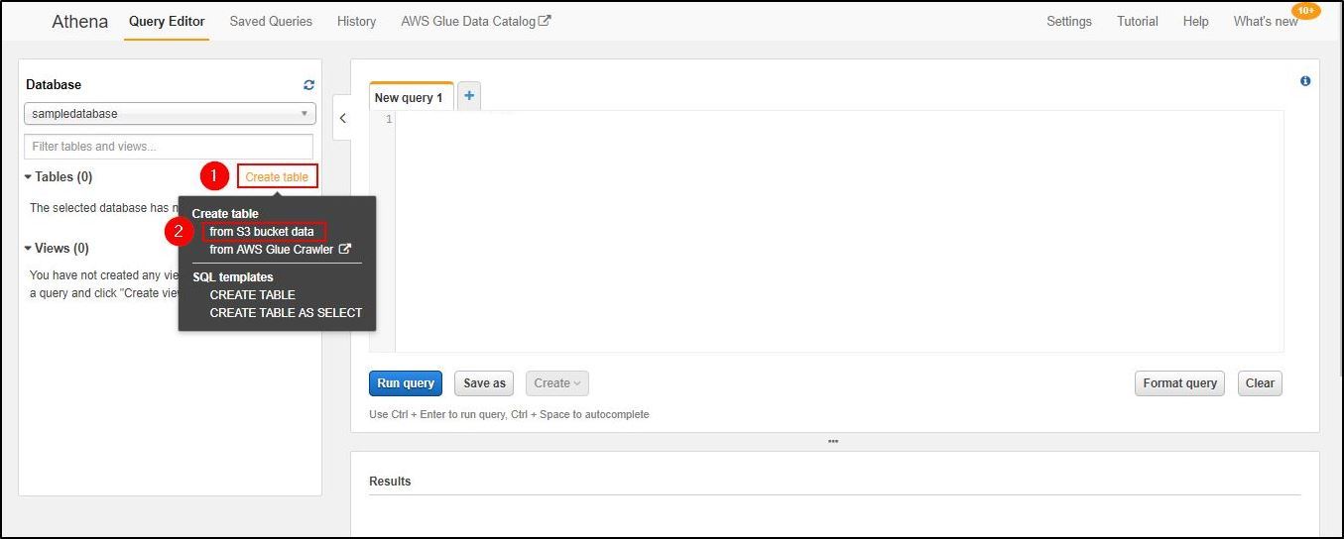The height and width of the screenshot is (539, 1344).
Task: Select the New query 1 tab
Action: tap(411, 97)
